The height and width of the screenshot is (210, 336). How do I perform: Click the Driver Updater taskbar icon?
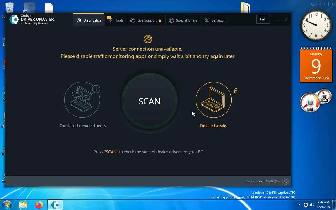[55, 205]
